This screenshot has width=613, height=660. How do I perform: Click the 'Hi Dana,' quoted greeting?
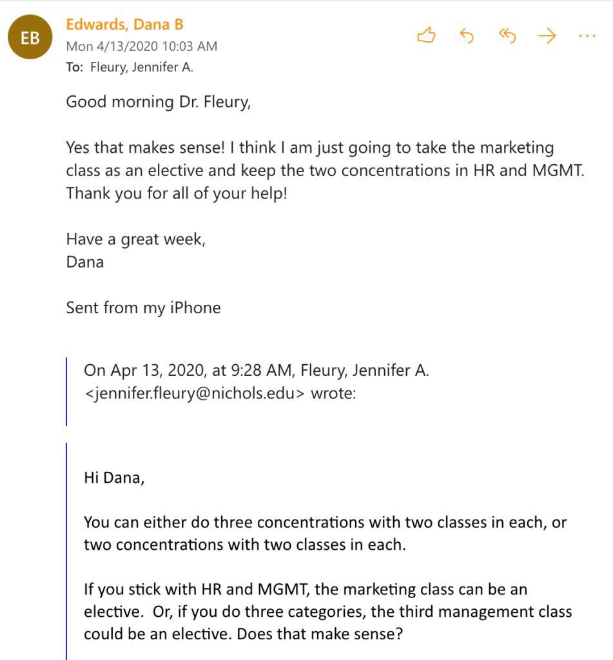(114, 478)
